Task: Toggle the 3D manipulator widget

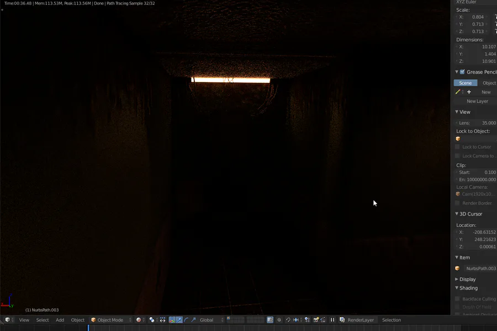Action: 172,320
